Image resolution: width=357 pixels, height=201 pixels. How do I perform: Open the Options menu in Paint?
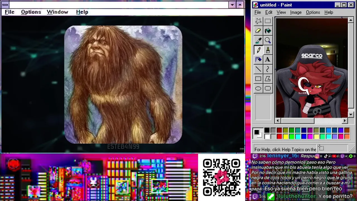tap(313, 12)
